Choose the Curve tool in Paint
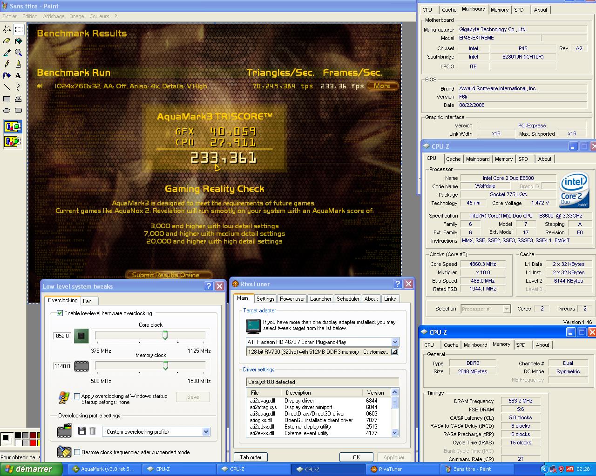 (x=19, y=87)
